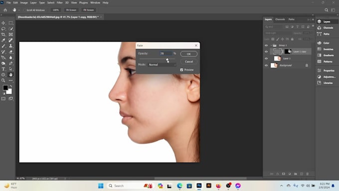
Task: Select the Frame tool
Action: click(10, 34)
